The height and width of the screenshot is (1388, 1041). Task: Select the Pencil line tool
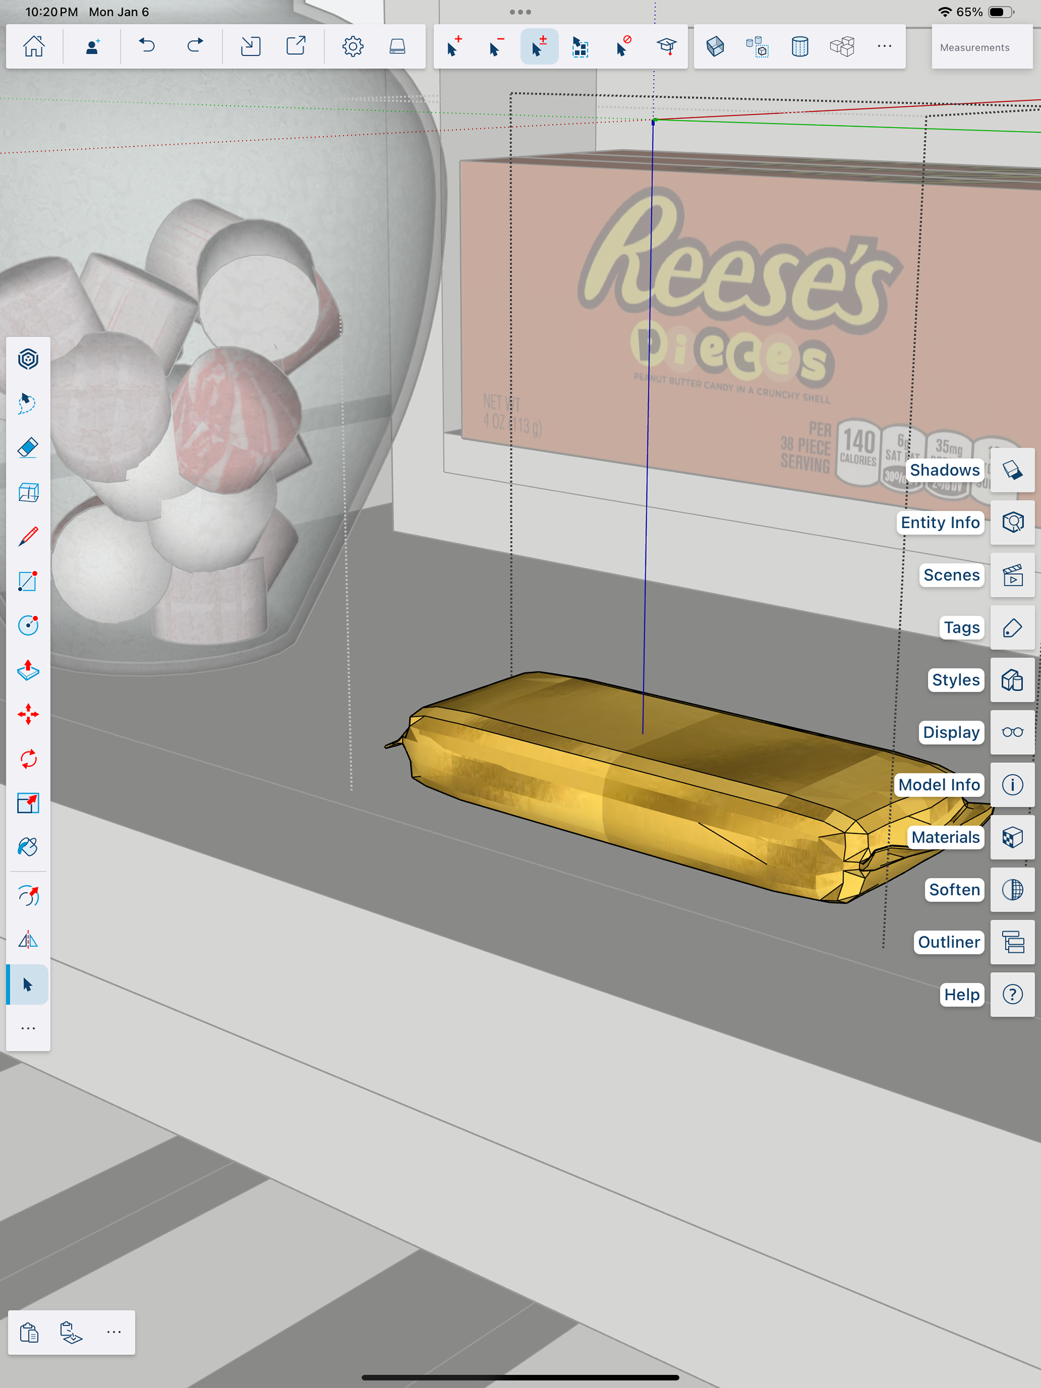point(28,537)
